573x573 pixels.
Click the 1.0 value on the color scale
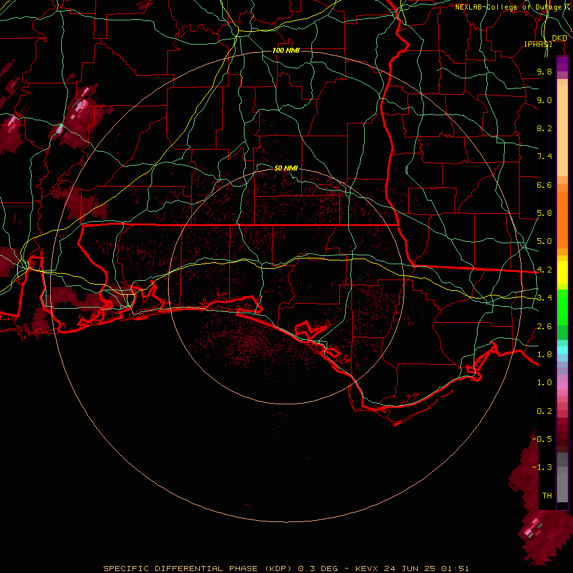544,383
